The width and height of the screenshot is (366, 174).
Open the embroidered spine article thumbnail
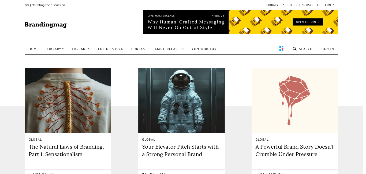click(68, 100)
